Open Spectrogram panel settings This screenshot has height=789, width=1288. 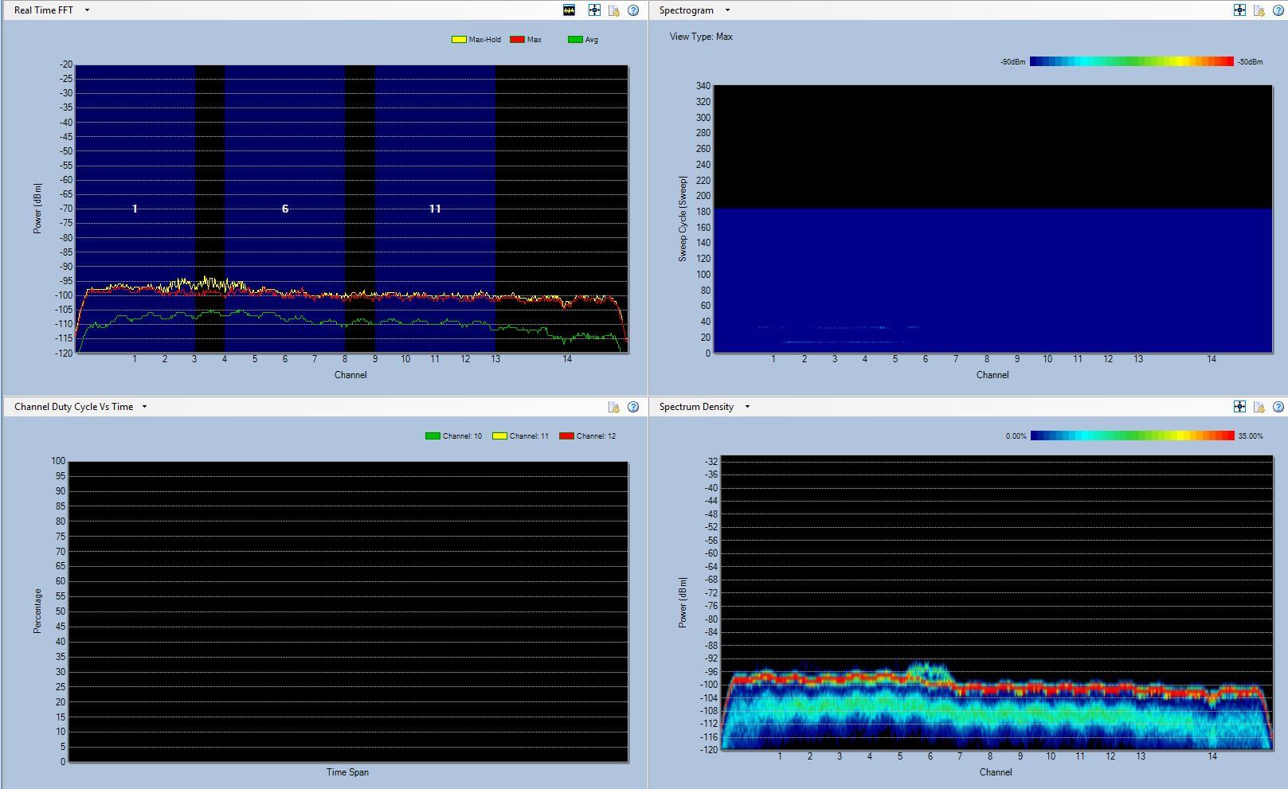[1259, 10]
